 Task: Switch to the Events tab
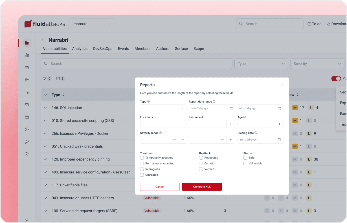pyautogui.click(x=124, y=49)
